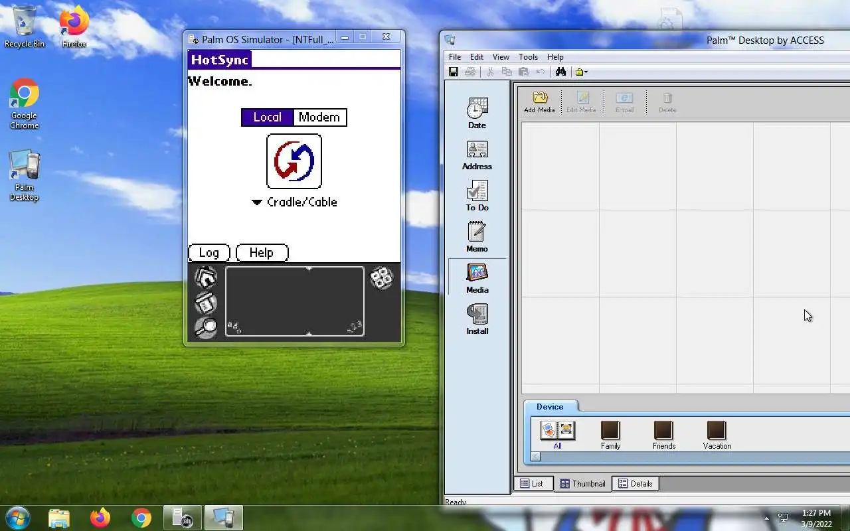
Task: Click the Paste clipboard icon in toolbar
Action: click(x=523, y=72)
